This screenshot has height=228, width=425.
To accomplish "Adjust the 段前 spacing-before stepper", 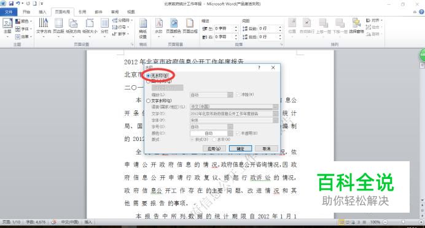I will point(280,28).
